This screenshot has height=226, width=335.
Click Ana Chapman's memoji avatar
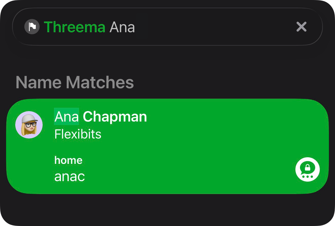[x=29, y=125]
